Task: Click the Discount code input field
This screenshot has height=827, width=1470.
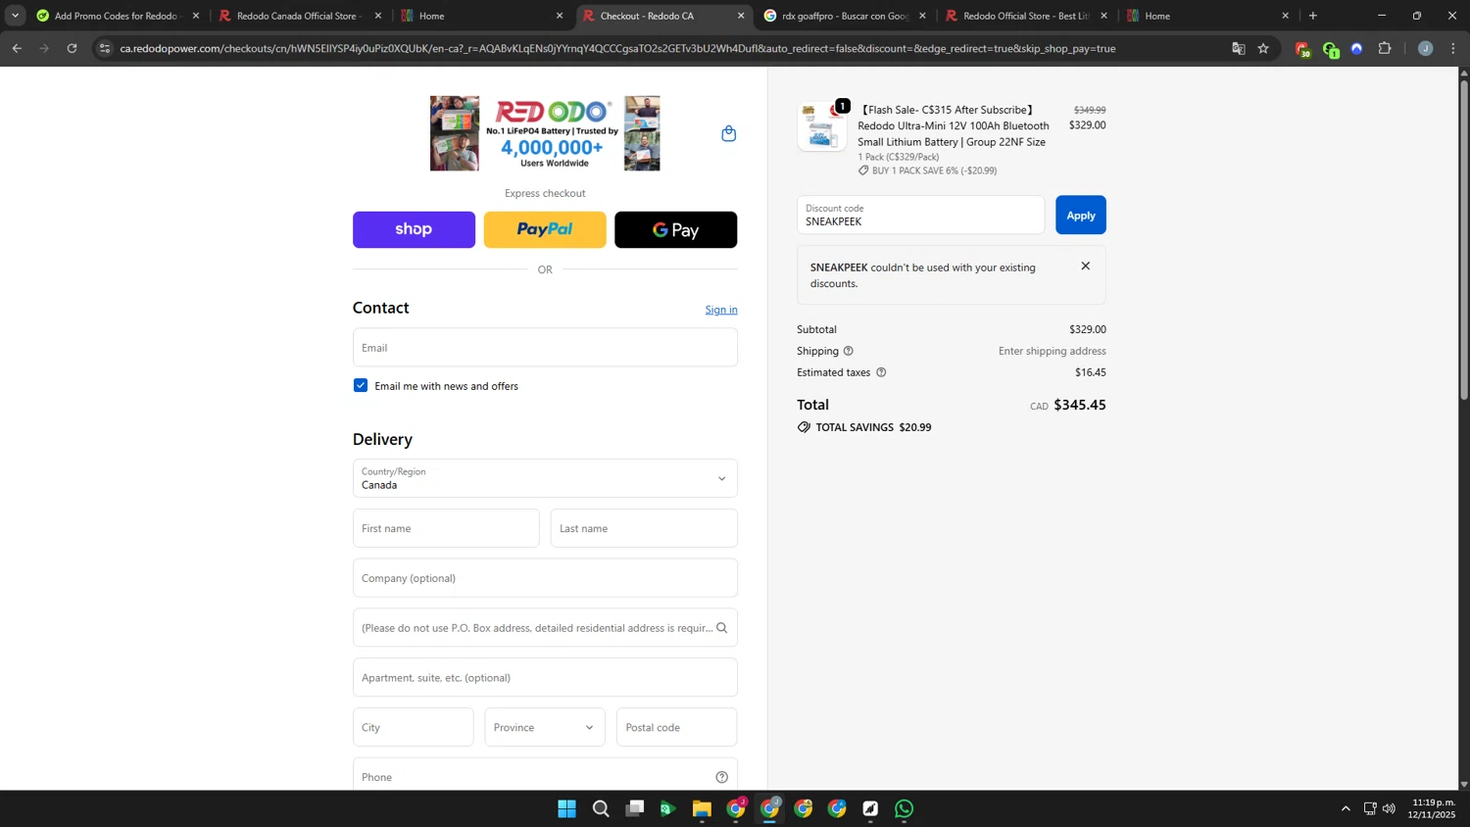Action: 920,216
